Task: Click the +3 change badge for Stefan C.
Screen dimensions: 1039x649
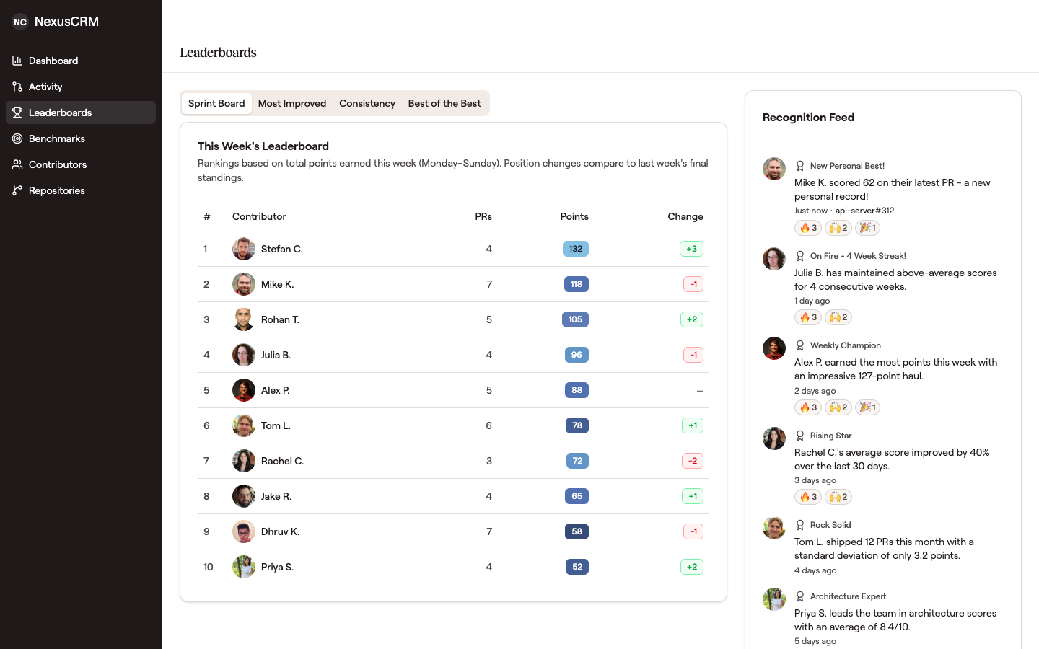Action: pyautogui.click(x=691, y=249)
